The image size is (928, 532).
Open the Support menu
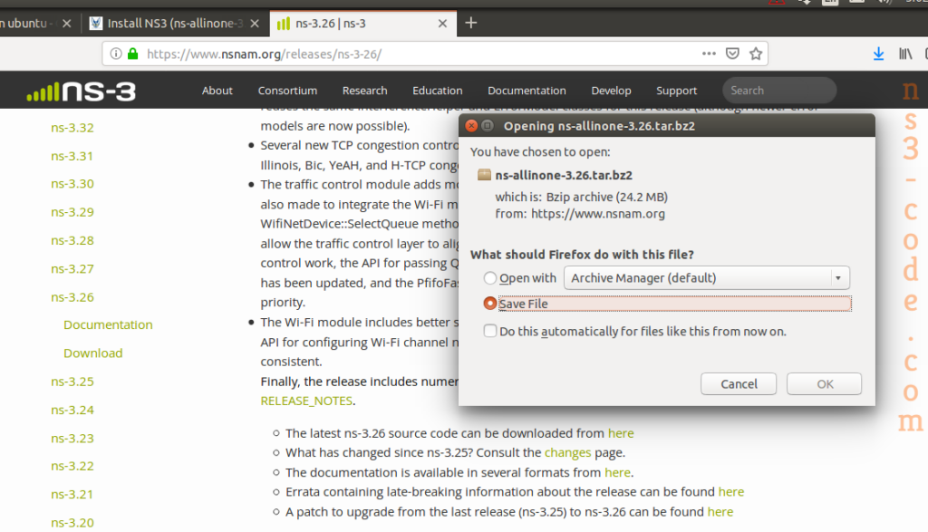(676, 91)
